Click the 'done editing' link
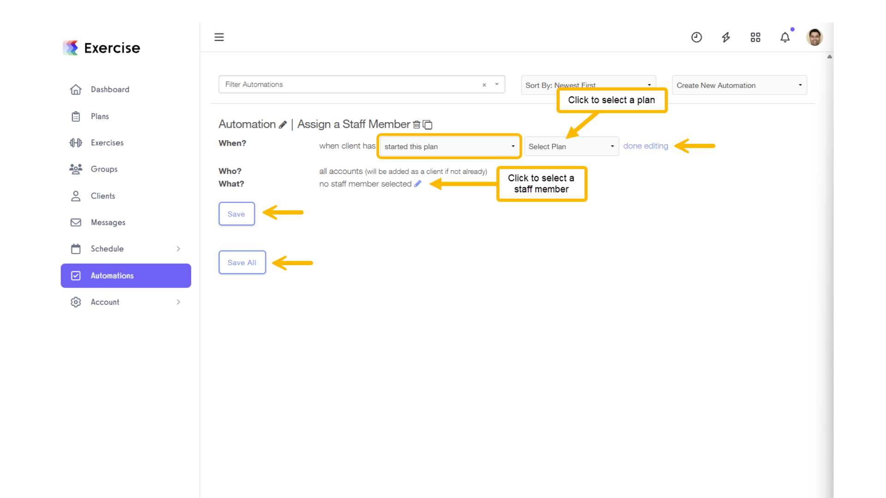886x498 pixels. (646, 146)
